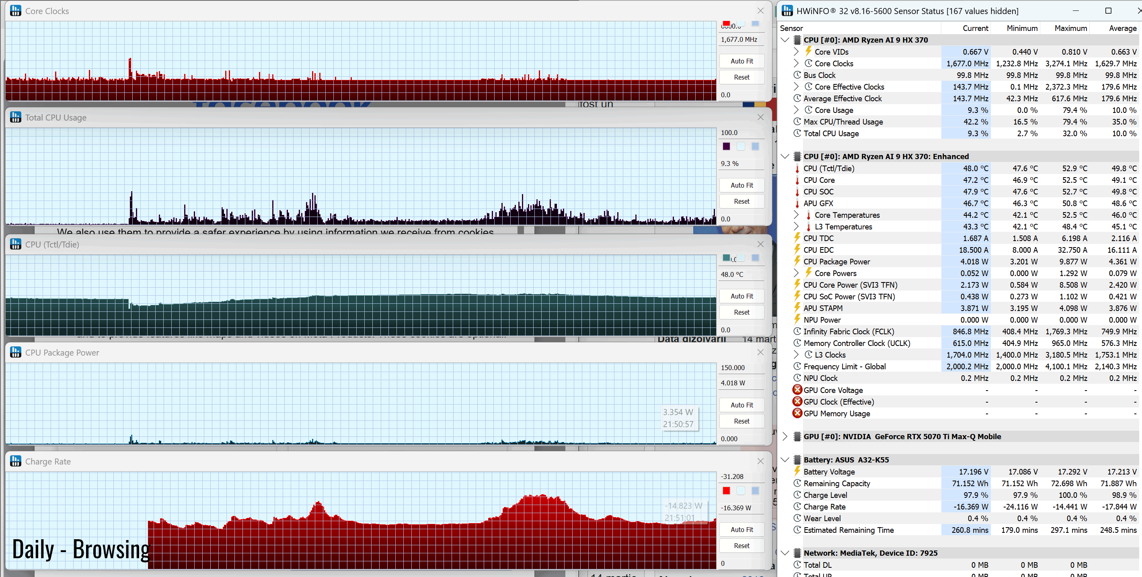Expand the Core VIDs row

796,51
